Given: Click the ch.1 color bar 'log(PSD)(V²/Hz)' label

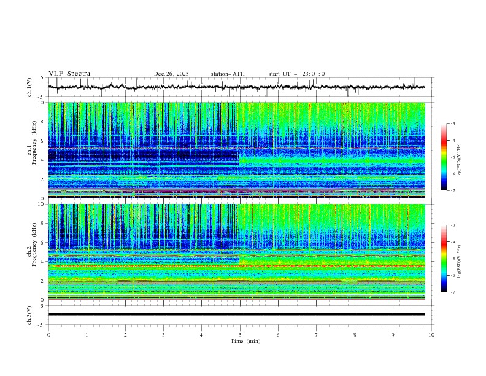Looking at the screenshot, I should [x=460, y=160].
